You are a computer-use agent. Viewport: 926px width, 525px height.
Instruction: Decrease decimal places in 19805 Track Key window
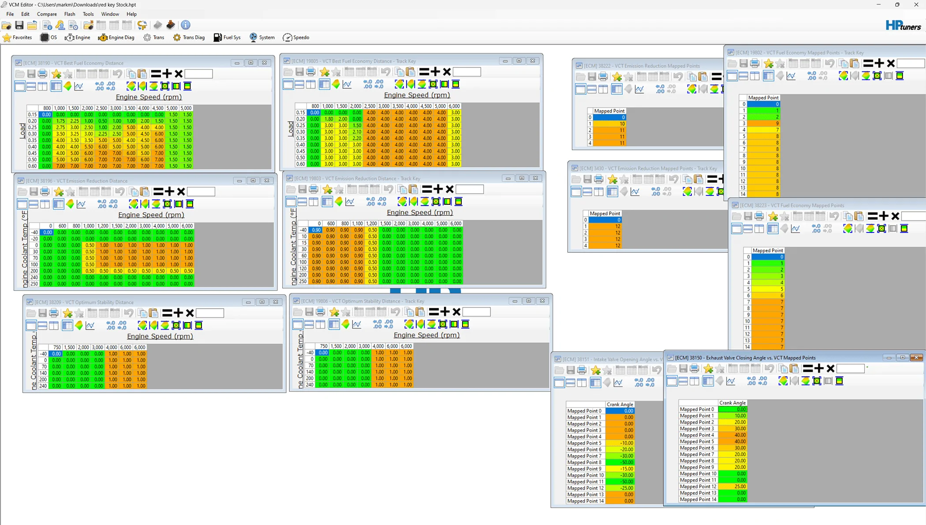[379, 84]
